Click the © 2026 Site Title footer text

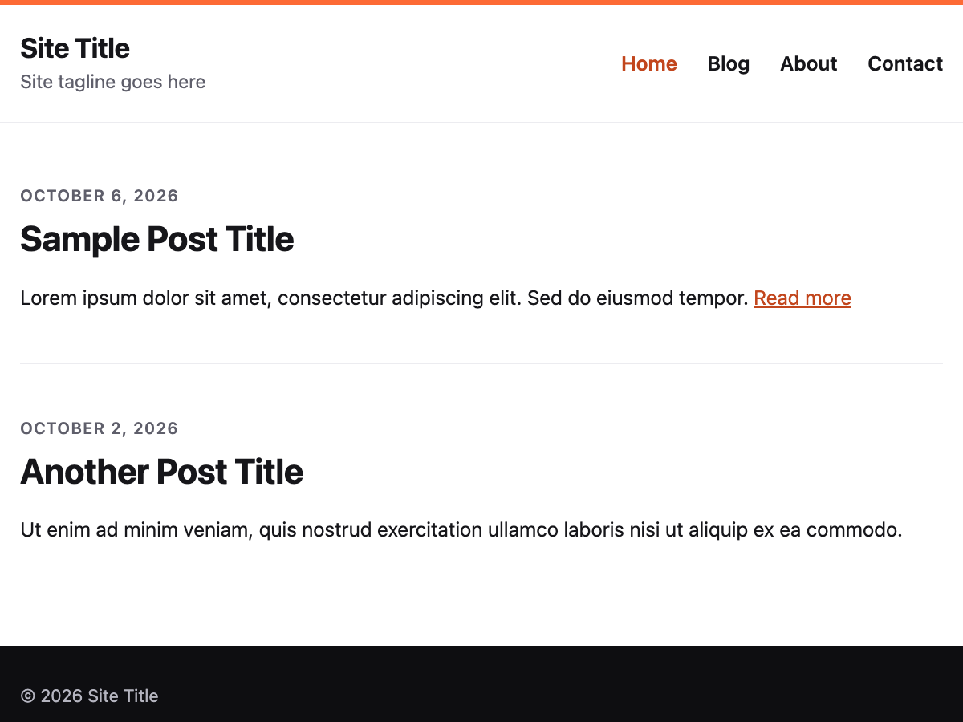(89, 696)
